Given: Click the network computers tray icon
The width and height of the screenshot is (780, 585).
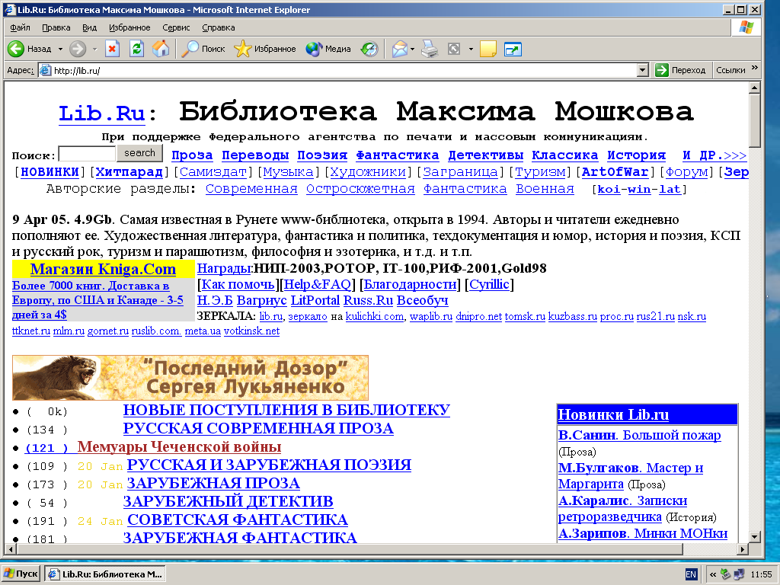Looking at the screenshot, I should tap(739, 574).
